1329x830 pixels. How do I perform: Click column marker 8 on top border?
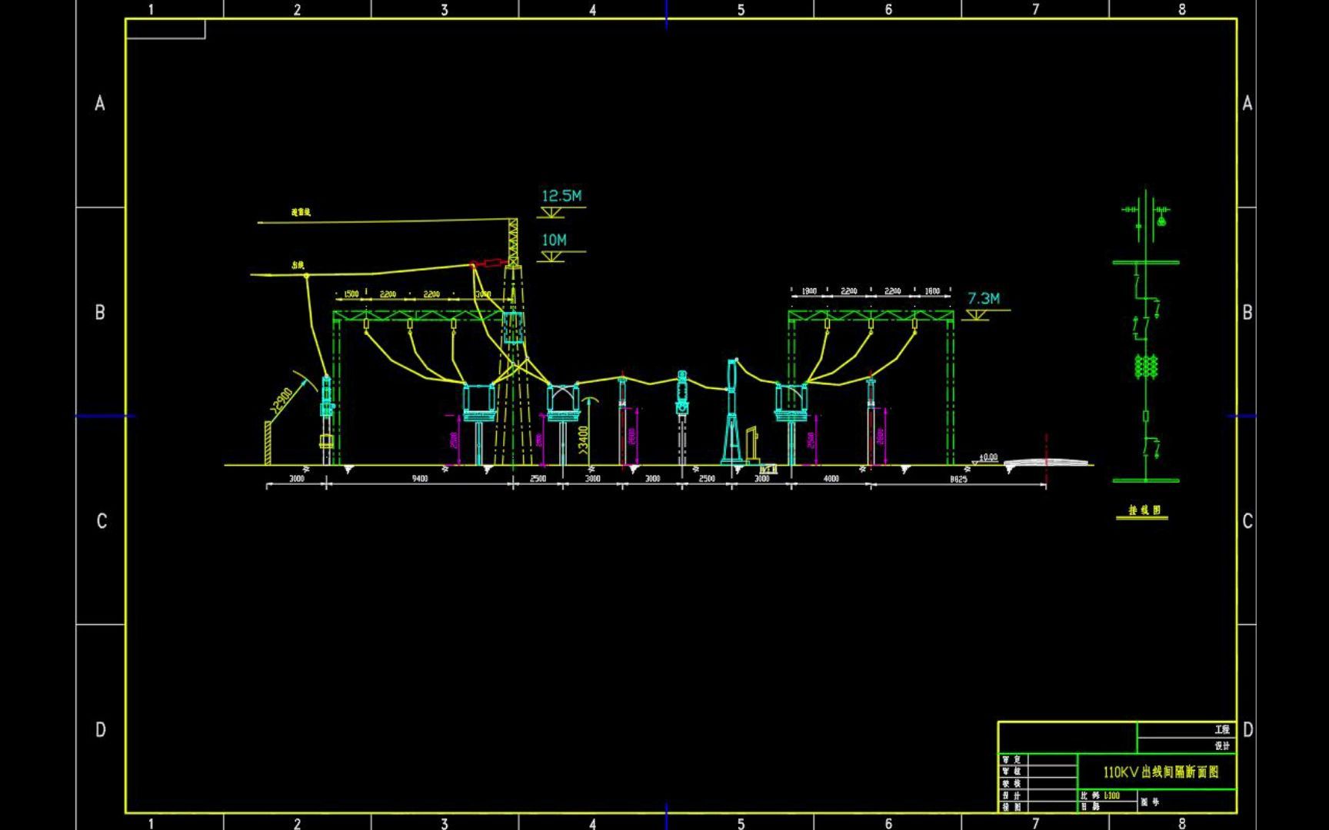tap(1181, 10)
